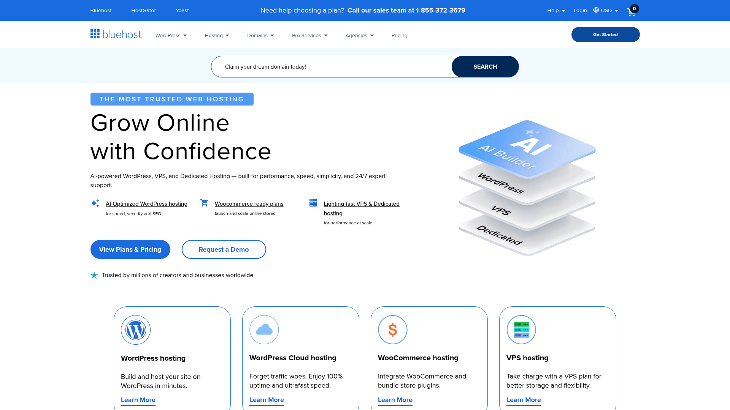This screenshot has width=730, height=410.
Task: Open Learn More under VPS hosting
Action: [524, 400]
